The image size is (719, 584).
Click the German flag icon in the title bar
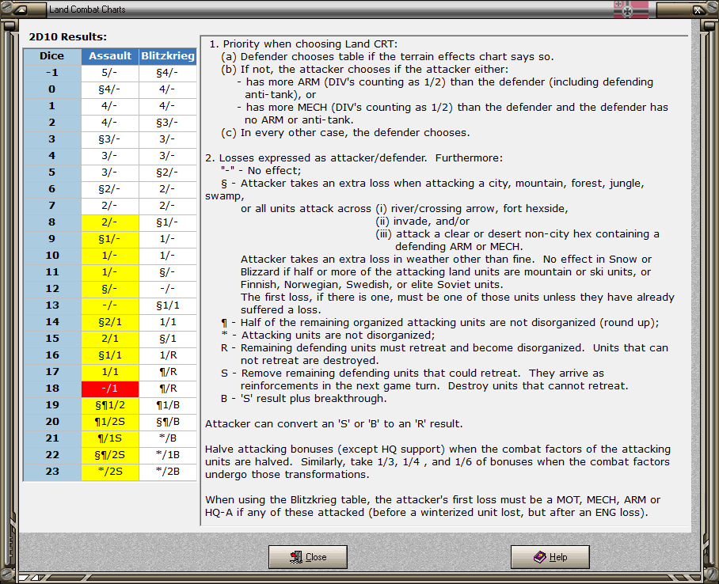631,9
